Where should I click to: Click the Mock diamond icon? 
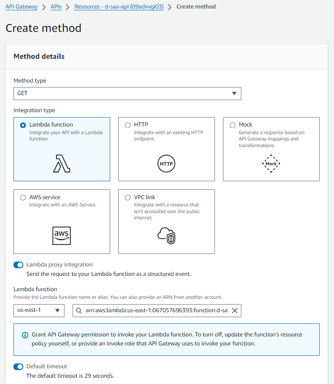(271, 164)
